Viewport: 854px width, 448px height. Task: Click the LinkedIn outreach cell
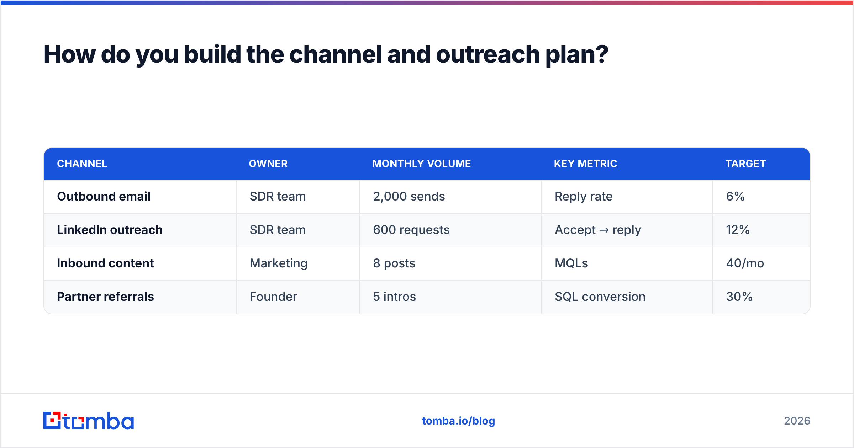click(140, 230)
